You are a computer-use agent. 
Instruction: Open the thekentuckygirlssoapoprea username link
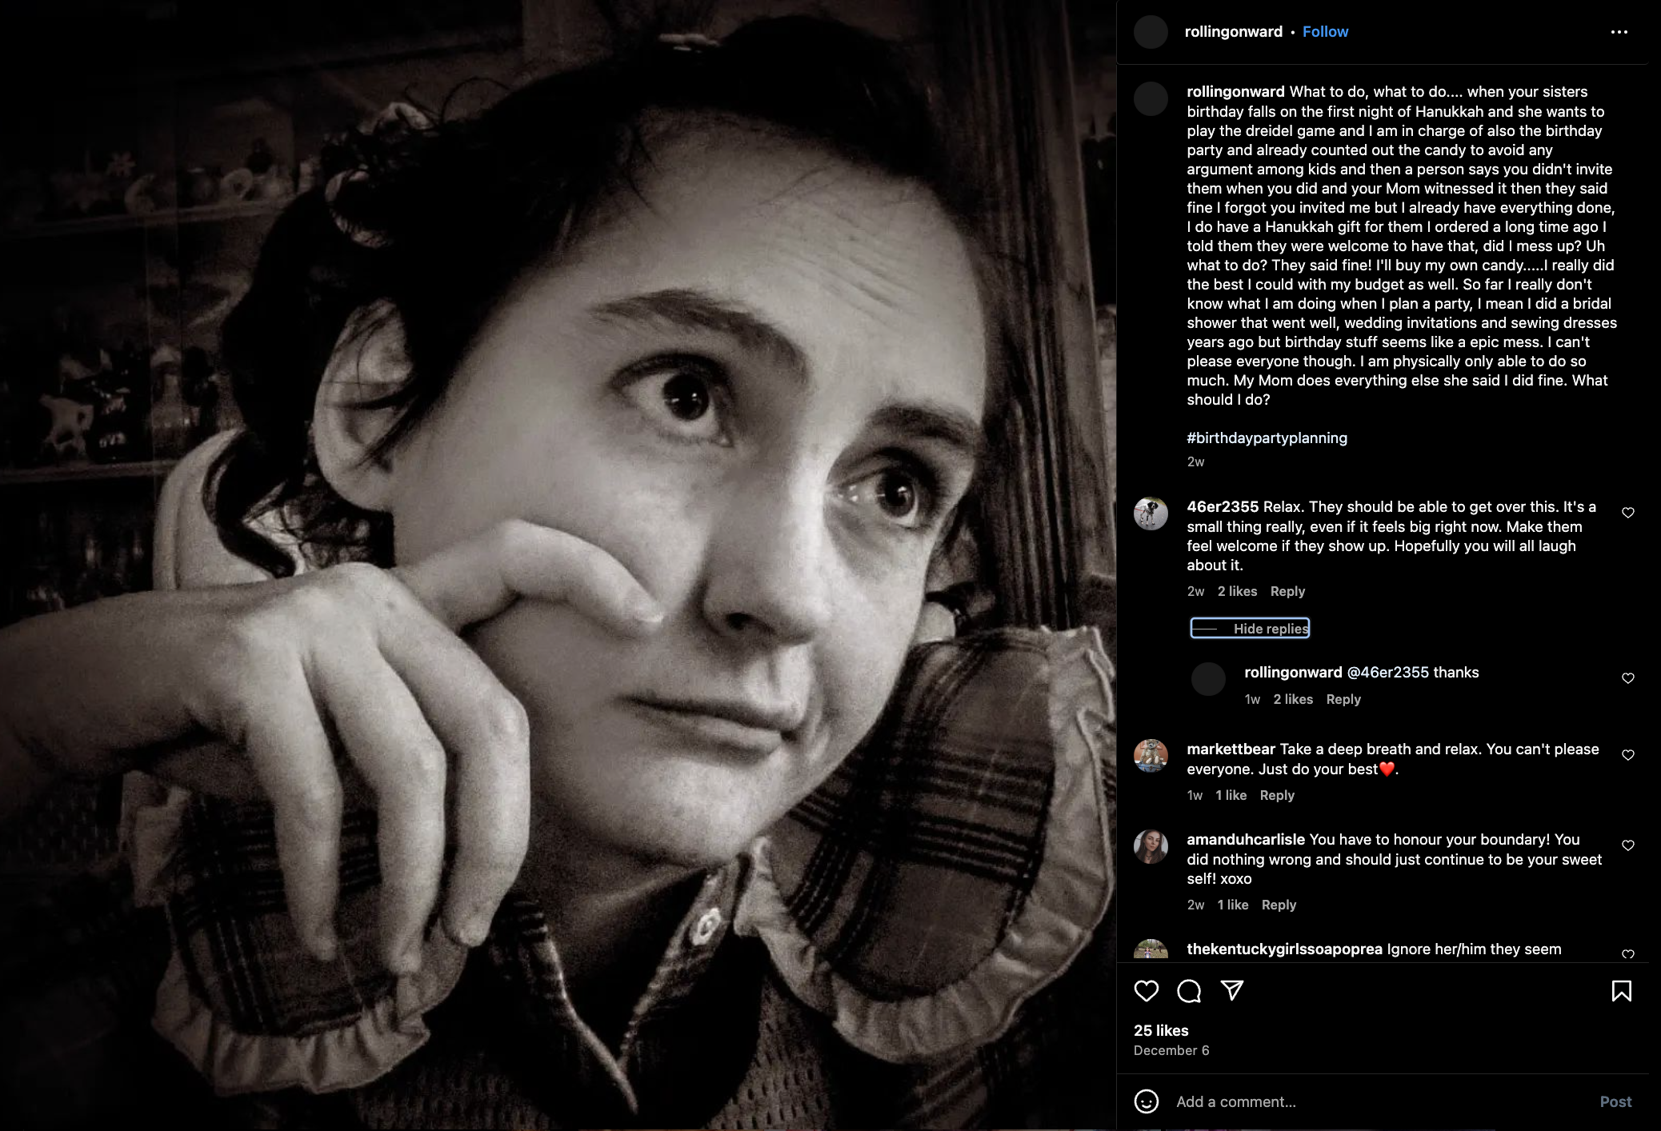[1284, 949]
